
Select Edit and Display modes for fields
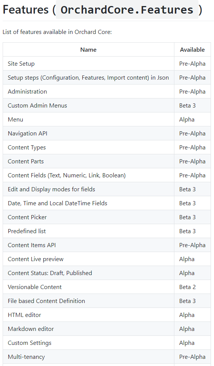(x=51, y=189)
